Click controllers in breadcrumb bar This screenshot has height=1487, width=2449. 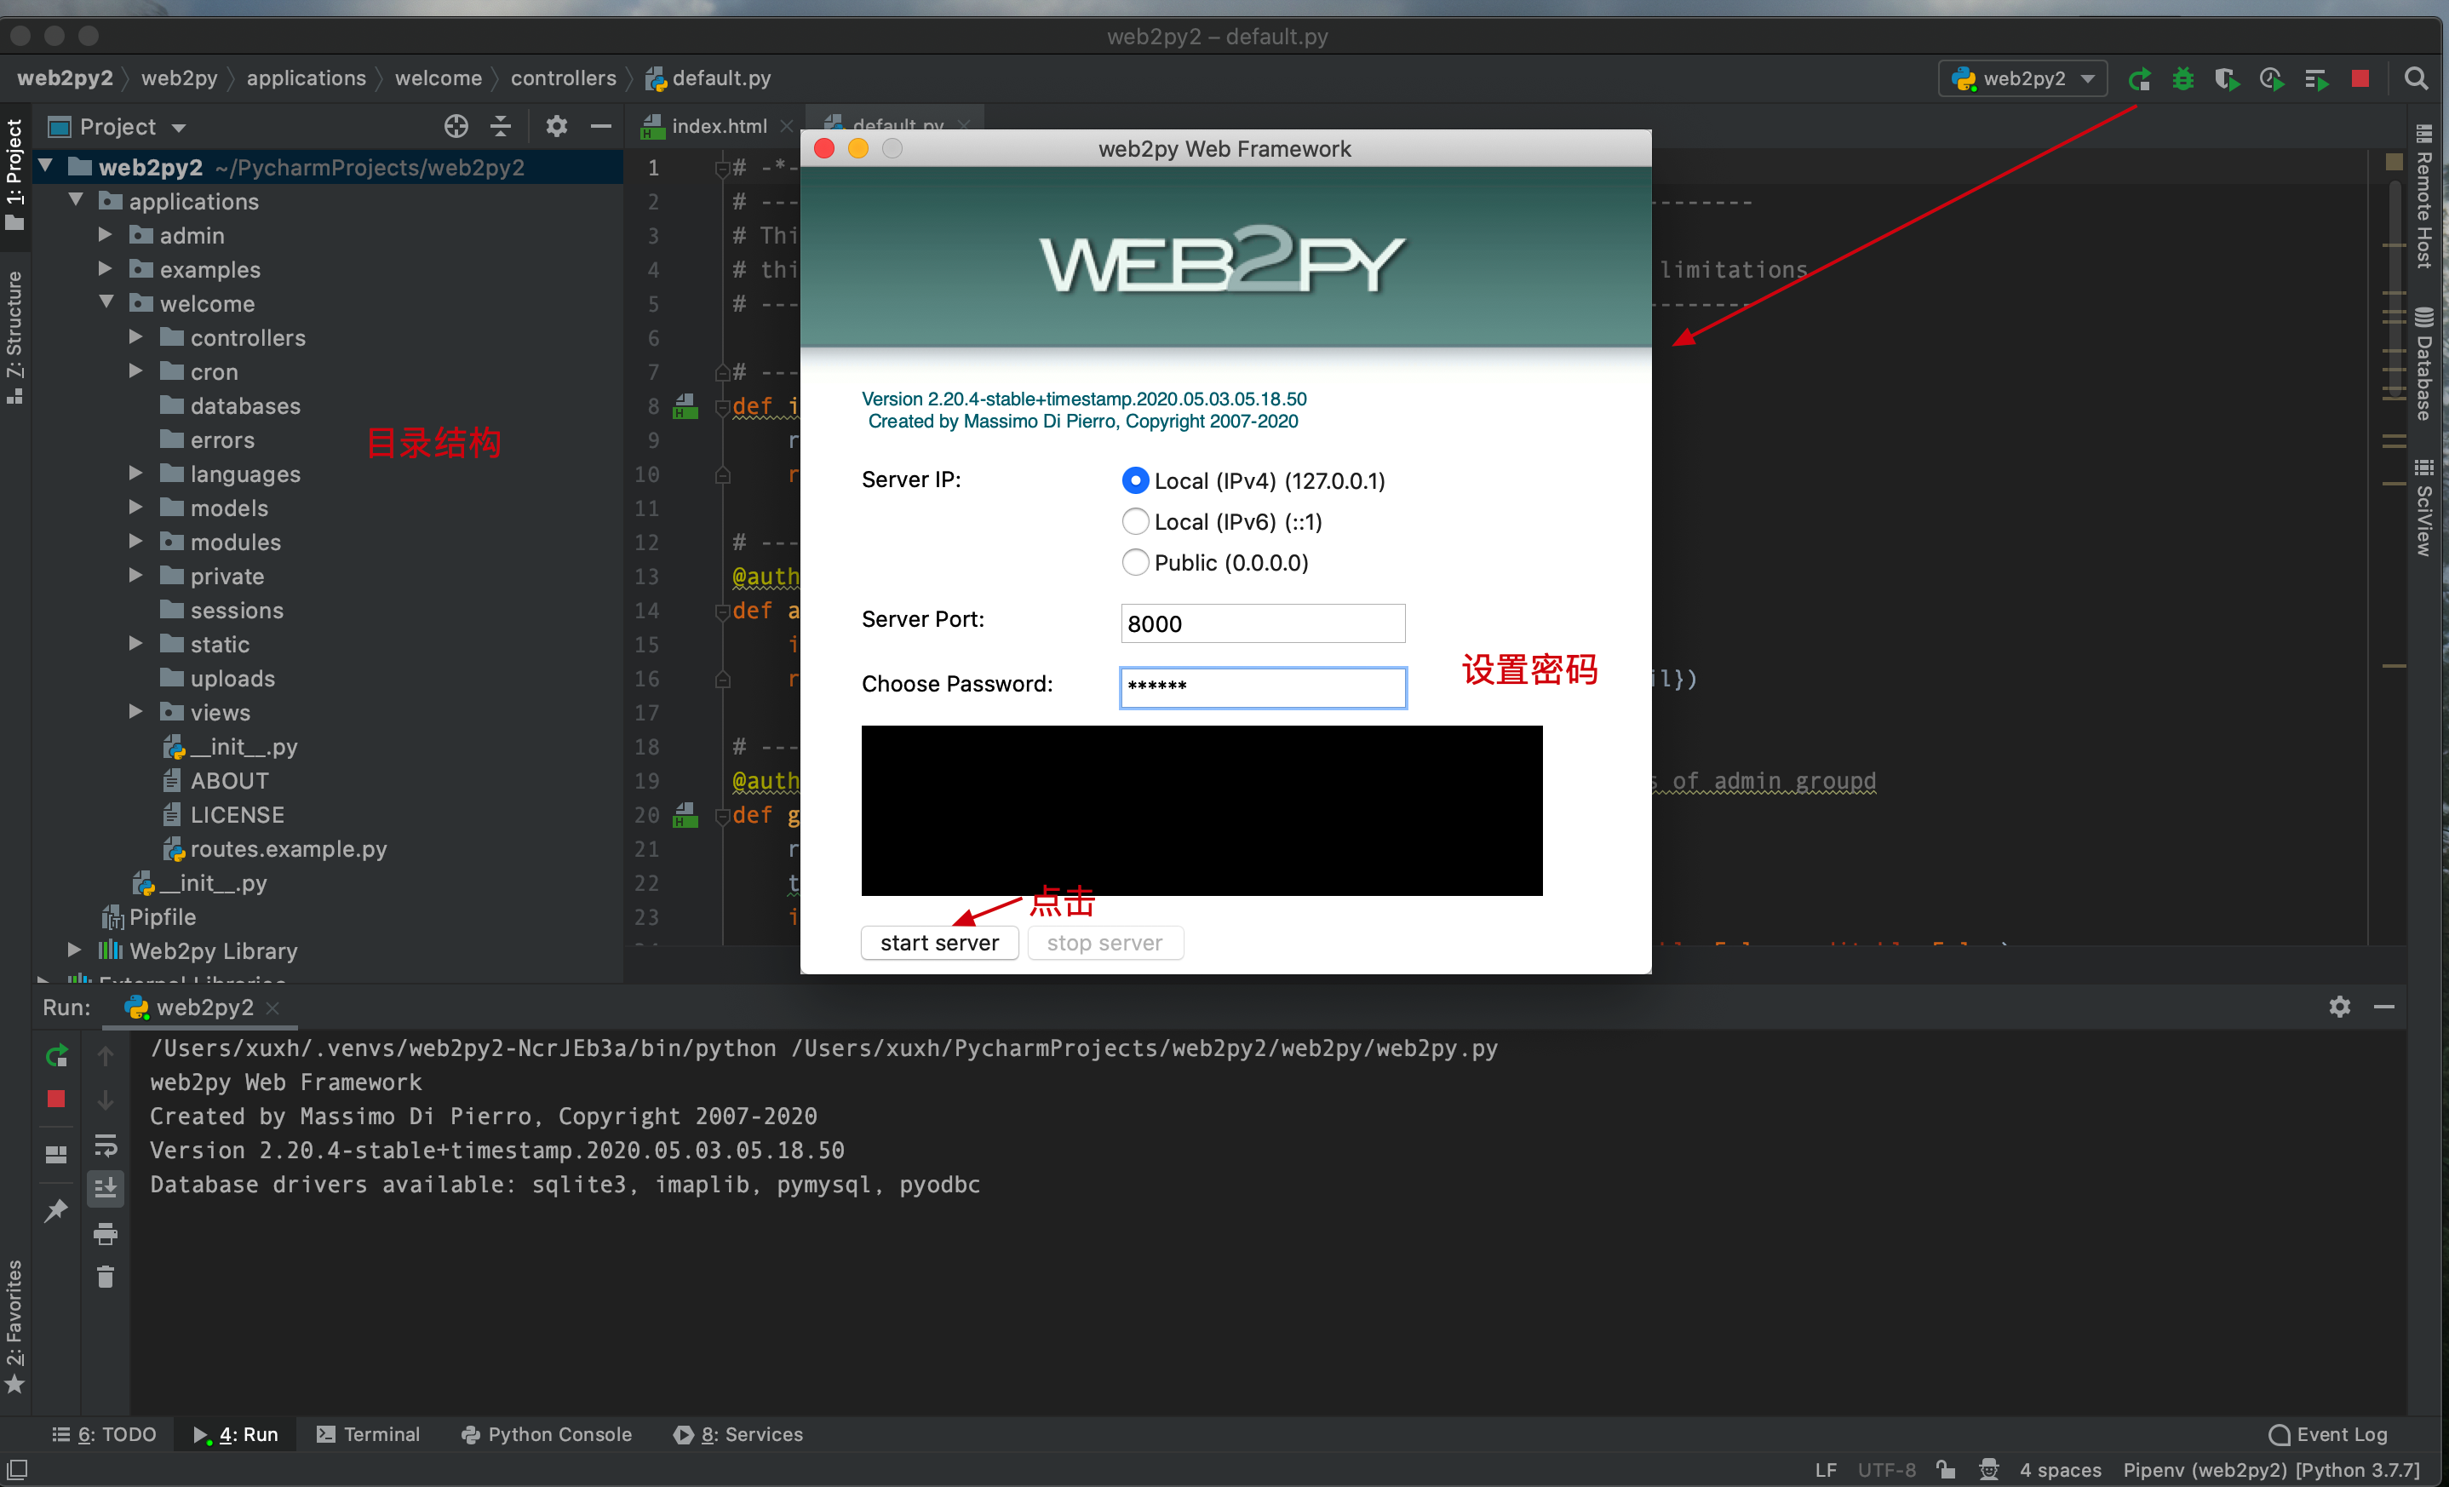coord(564,78)
